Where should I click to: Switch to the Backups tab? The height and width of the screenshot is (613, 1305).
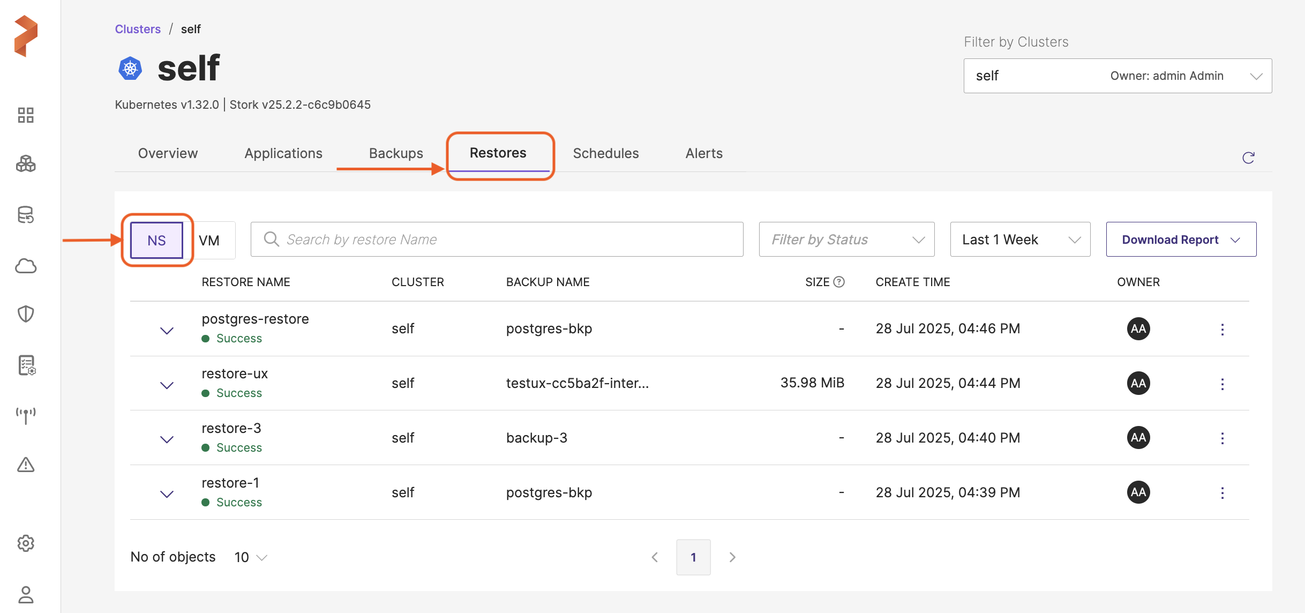[x=396, y=153]
